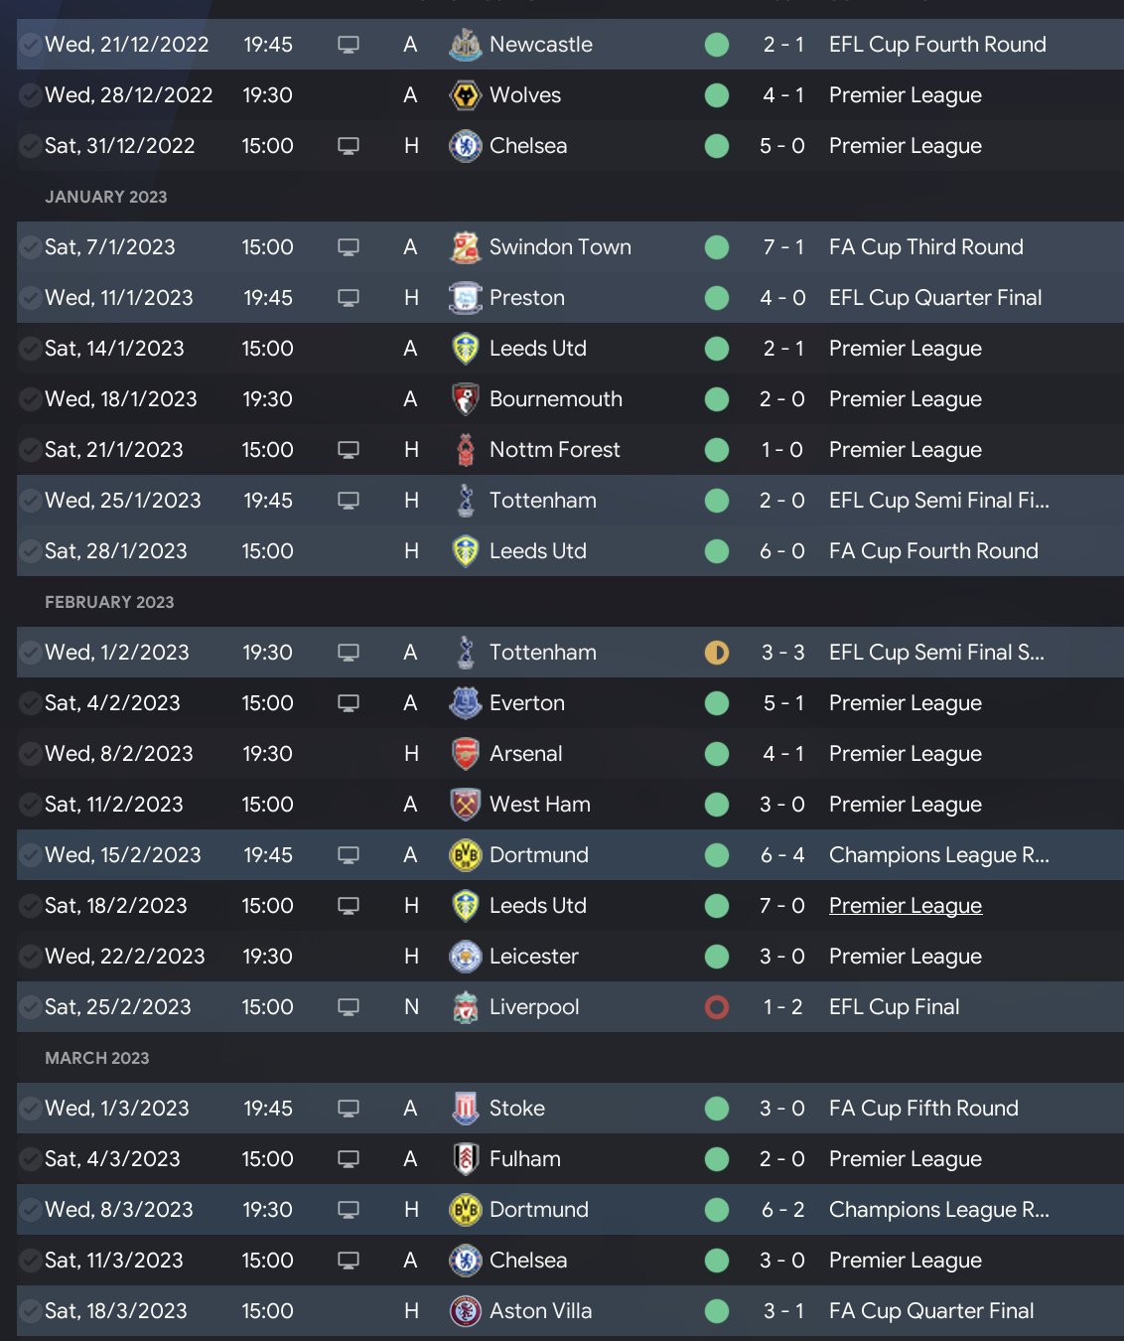Select the Everton club crest
The height and width of the screenshot is (1341, 1124).
465,703
